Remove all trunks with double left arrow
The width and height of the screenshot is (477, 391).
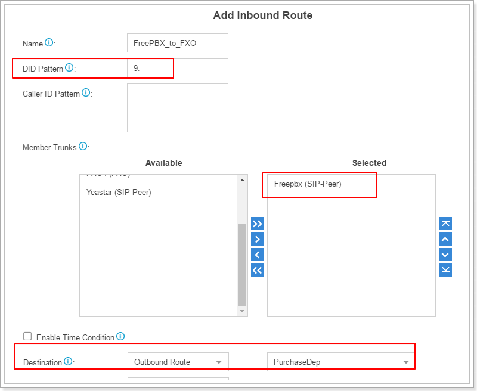[x=258, y=271]
